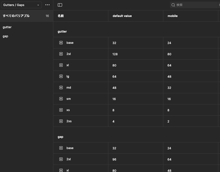The height and width of the screenshot is (172, 220).
Task: Edit lg mobile value 48
Action: (169, 77)
